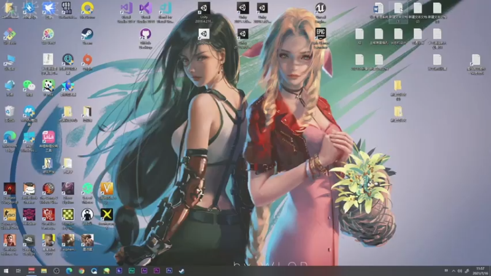Launch Adobe Photoshop from the taskbar
Screen dimensions: 491x276
click(169, 270)
